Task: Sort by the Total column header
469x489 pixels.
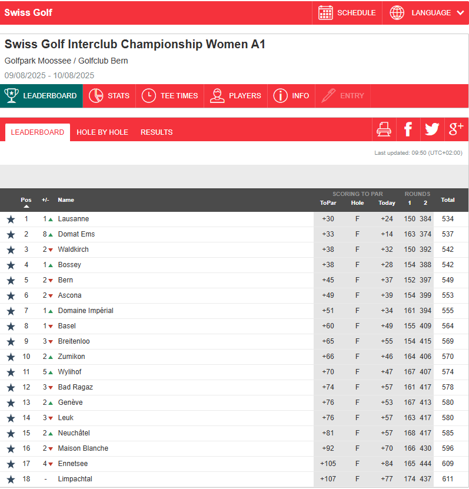Action: click(447, 200)
